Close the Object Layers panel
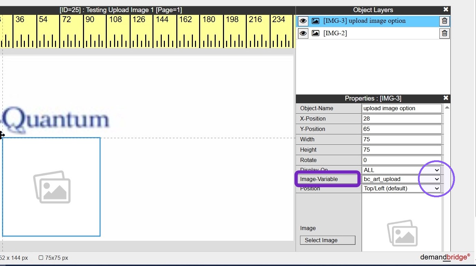The height and width of the screenshot is (266, 476). [446, 10]
